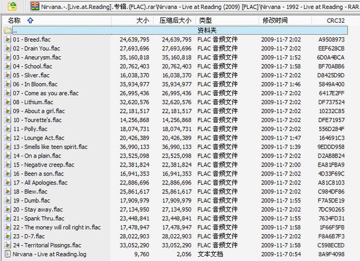Select file name 08 - Lithium.flac
The width and height of the screenshot is (360, 261).
point(33,102)
